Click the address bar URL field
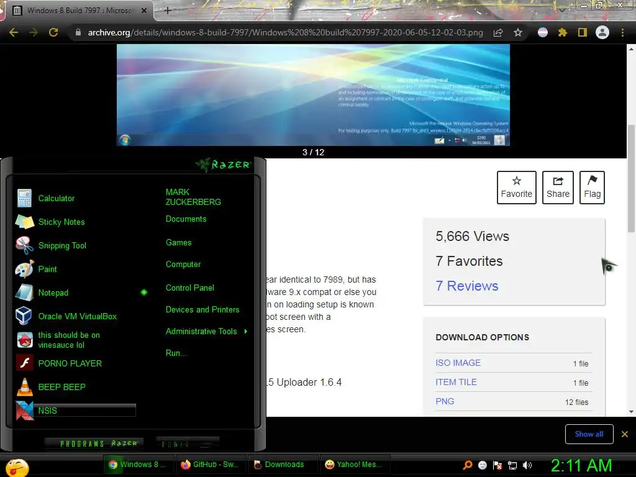This screenshot has width=636, height=477. click(285, 32)
